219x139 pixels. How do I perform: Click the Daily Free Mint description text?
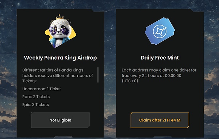click(x=159, y=75)
